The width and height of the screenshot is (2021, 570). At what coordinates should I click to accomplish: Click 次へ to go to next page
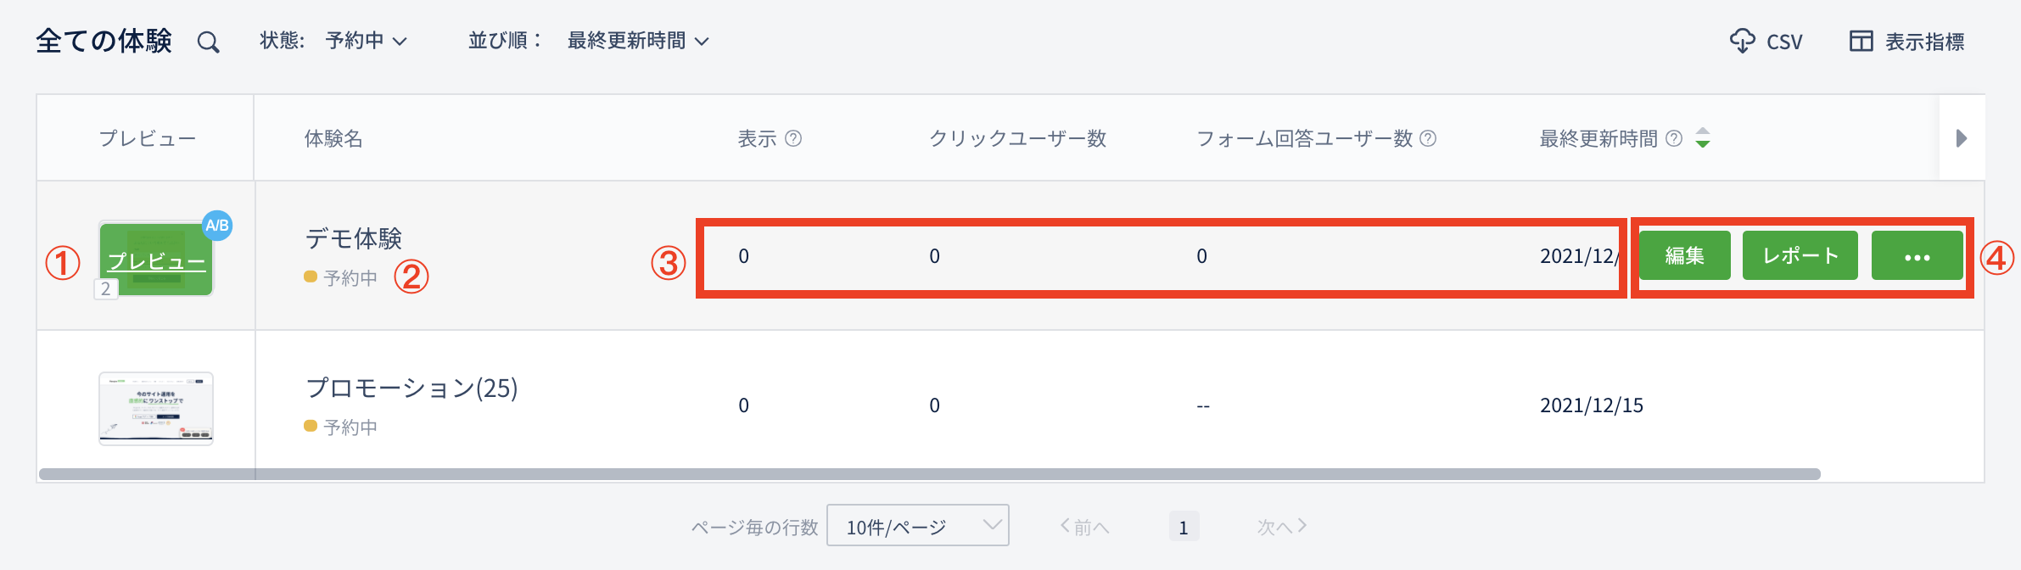tap(1281, 527)
